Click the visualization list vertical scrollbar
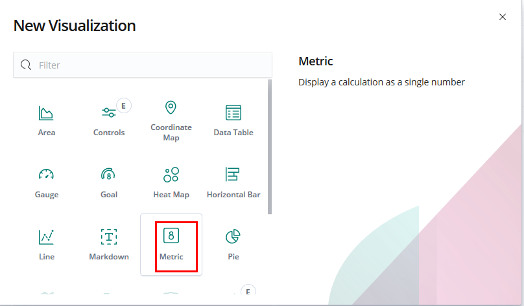 click(x=270, y=147)
